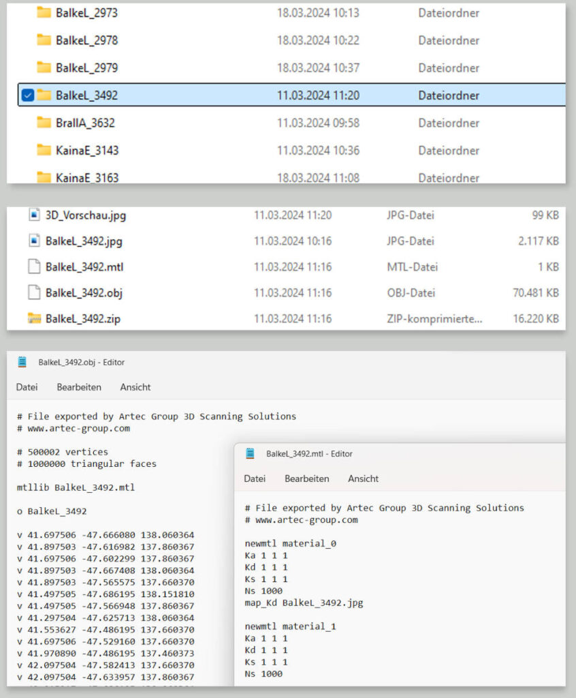This screenshot has height=698, width=576.
Task: Click the BalkeL_3492.jpg image file icon
Action: click(34, 241)
